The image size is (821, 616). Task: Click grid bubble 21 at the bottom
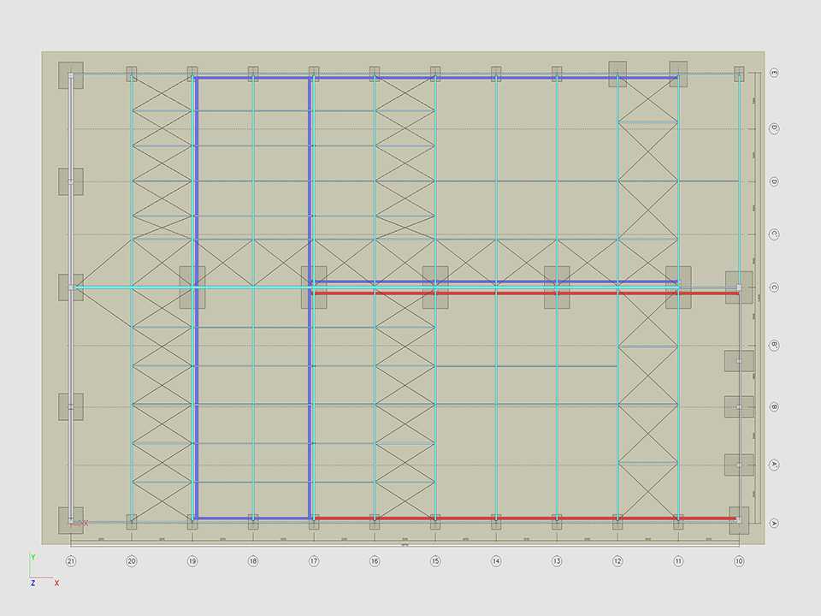71,561
